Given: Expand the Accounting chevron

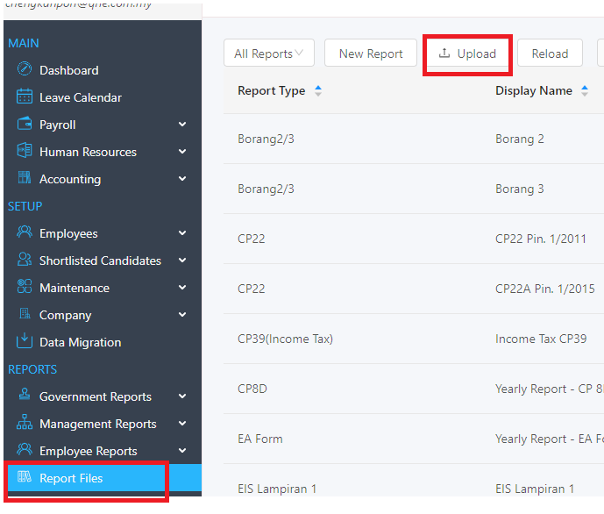Looking at the screenshot, I should (x=182, y=178).
